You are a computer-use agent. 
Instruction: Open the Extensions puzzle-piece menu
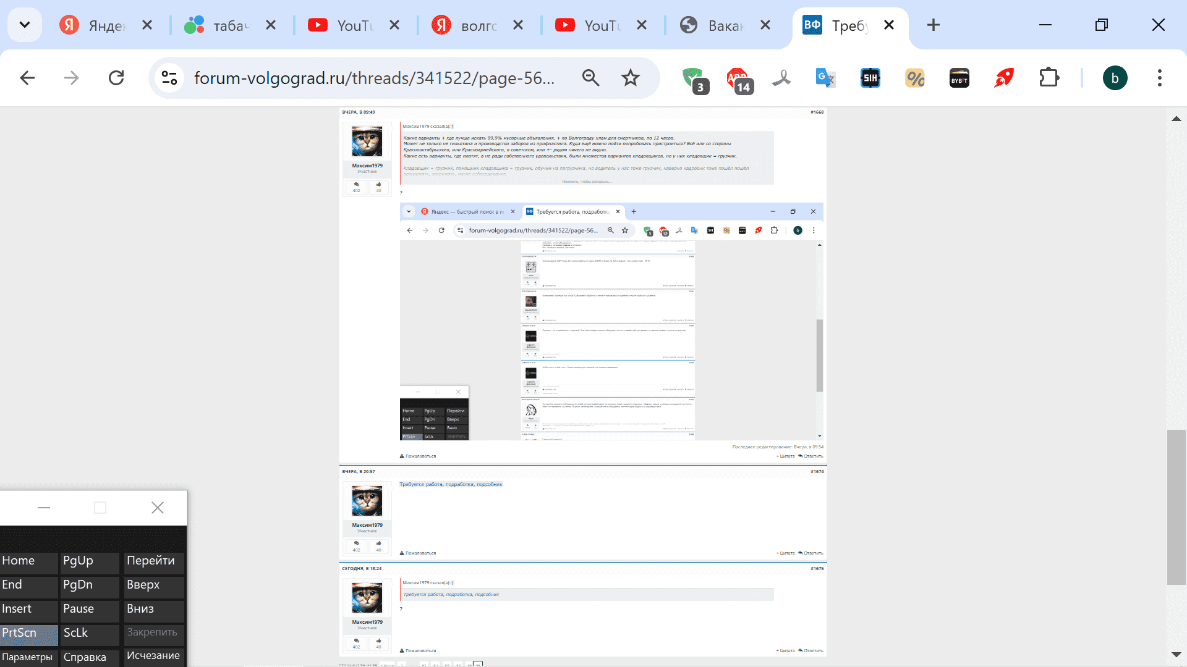[x=1049, y=78]
